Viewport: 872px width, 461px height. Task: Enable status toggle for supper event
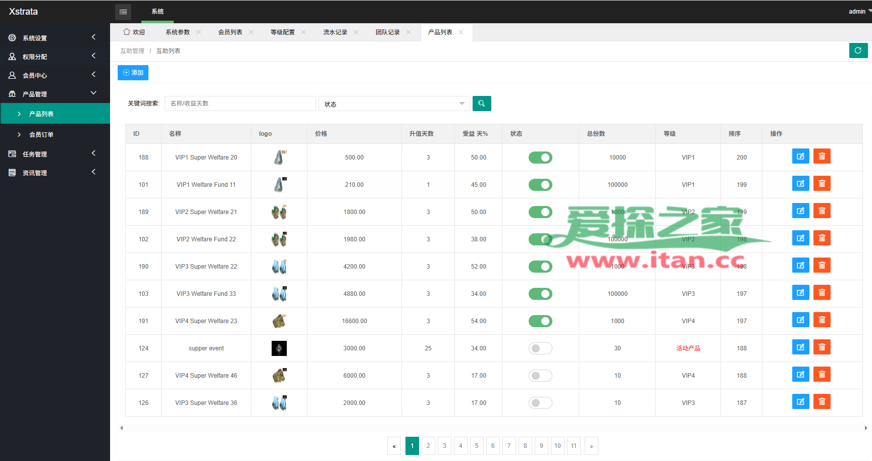(x=540, y=348)
